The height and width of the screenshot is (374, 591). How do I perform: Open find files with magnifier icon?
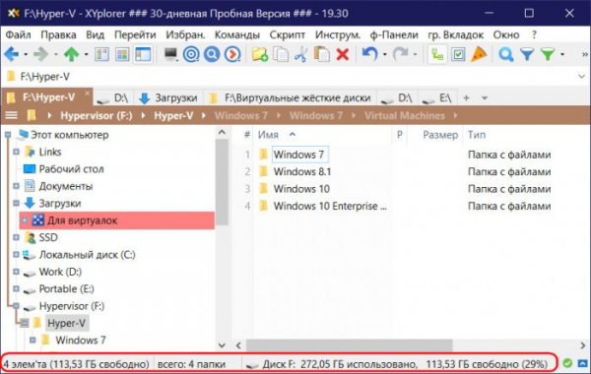(x=506, y=54)
